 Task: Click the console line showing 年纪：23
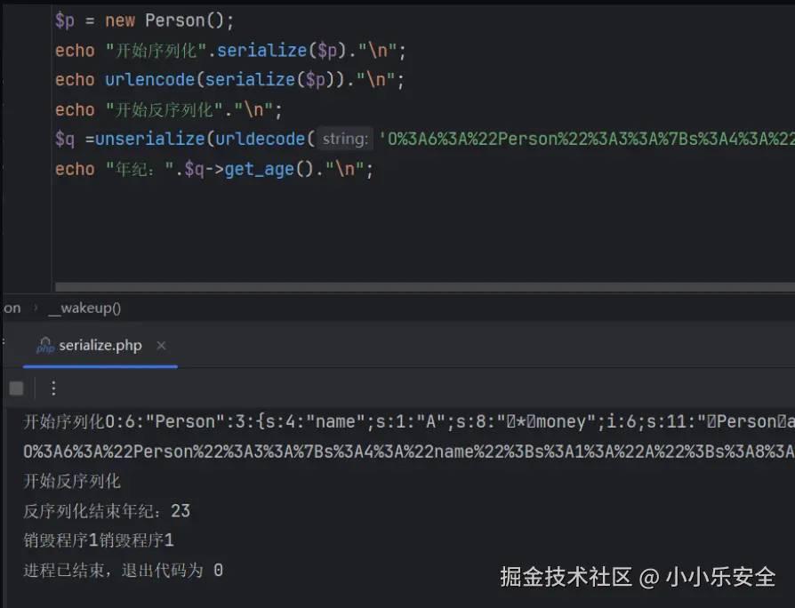point(107,511)
